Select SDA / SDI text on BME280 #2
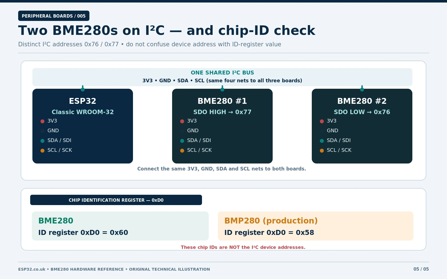This screenshot has width=447, height=279. point(339,140)
